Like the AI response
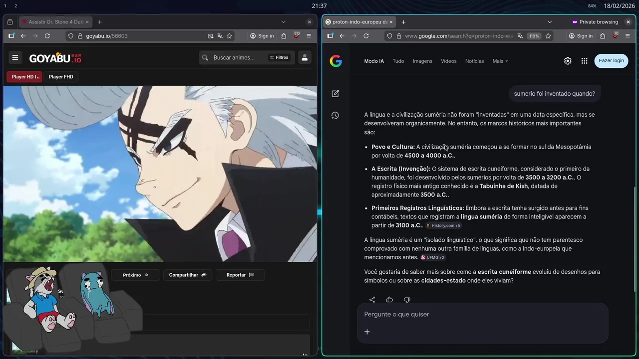This screenshot has height=359, width=639. tap(389, 300)
